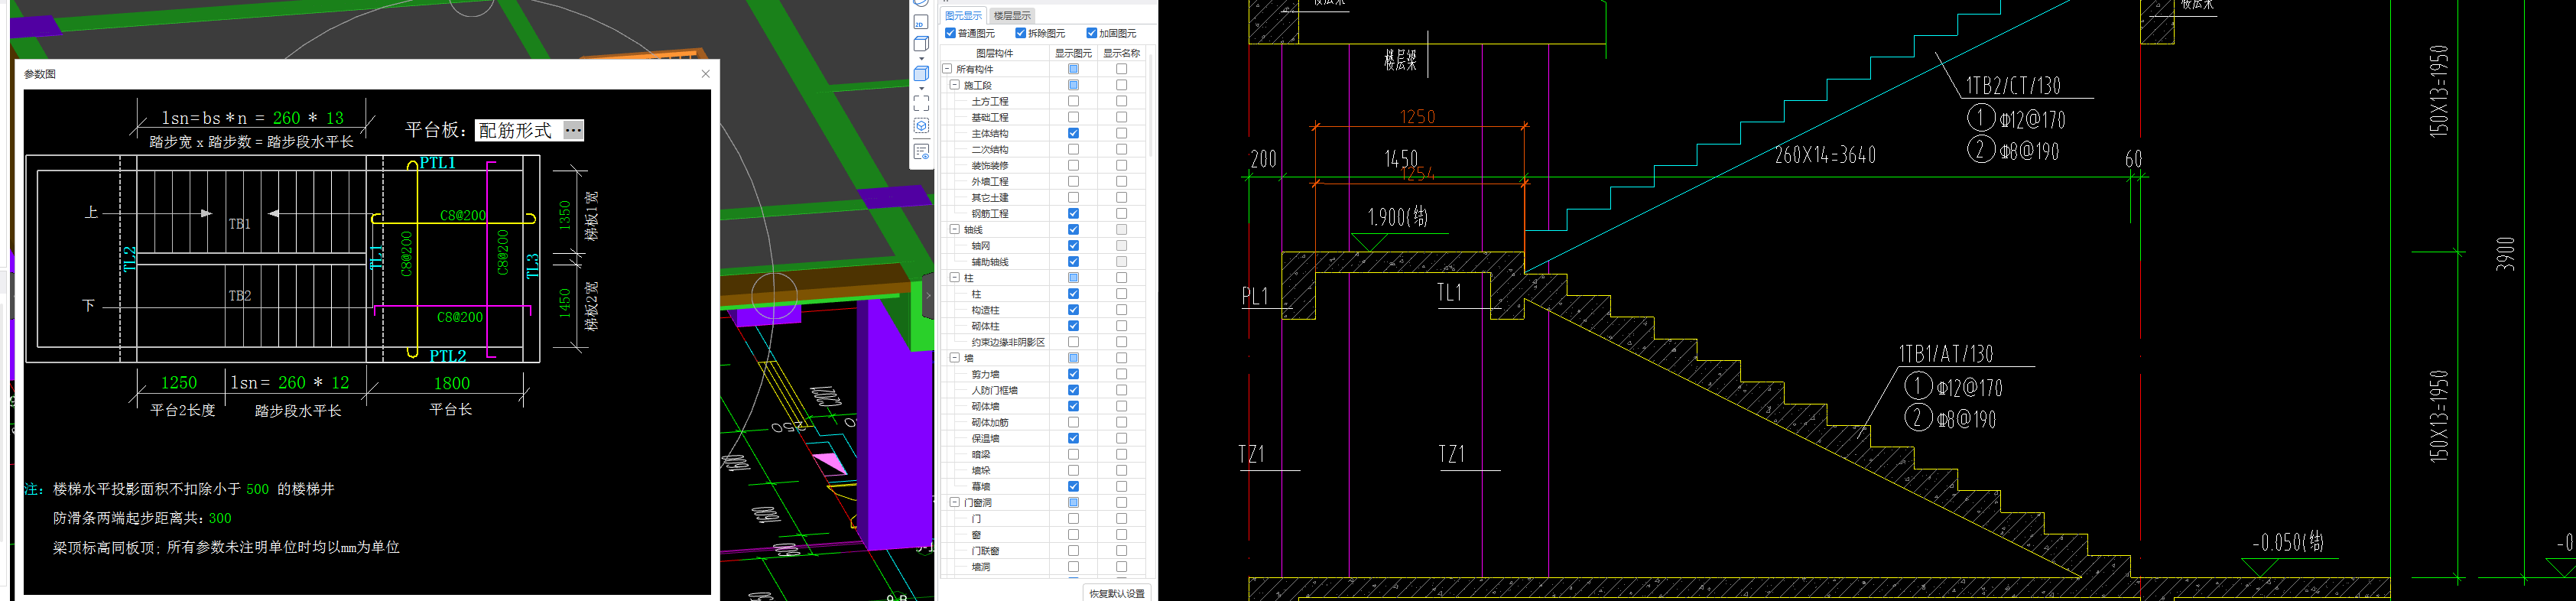Expand the side panel chevron handle

tap(928, 295)
